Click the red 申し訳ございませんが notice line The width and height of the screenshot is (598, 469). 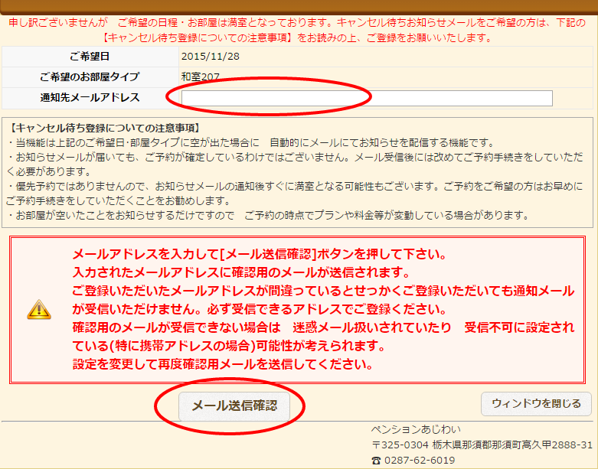click(x=297, y=23)
